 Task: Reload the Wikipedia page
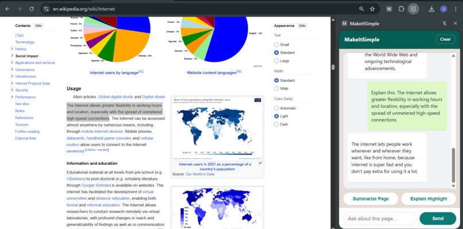(32, 9)
